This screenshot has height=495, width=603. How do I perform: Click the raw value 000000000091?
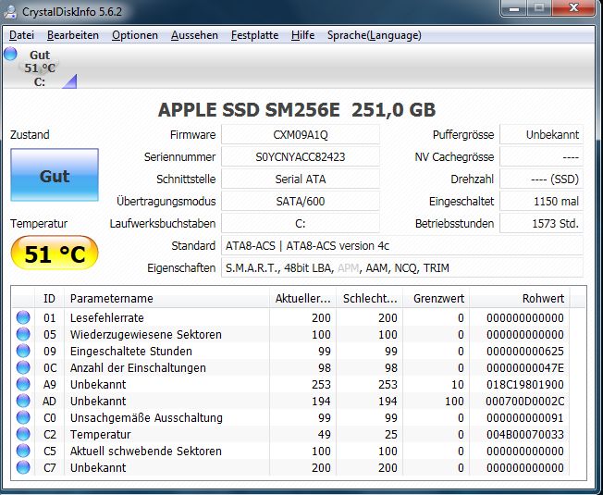coord(525,417)
